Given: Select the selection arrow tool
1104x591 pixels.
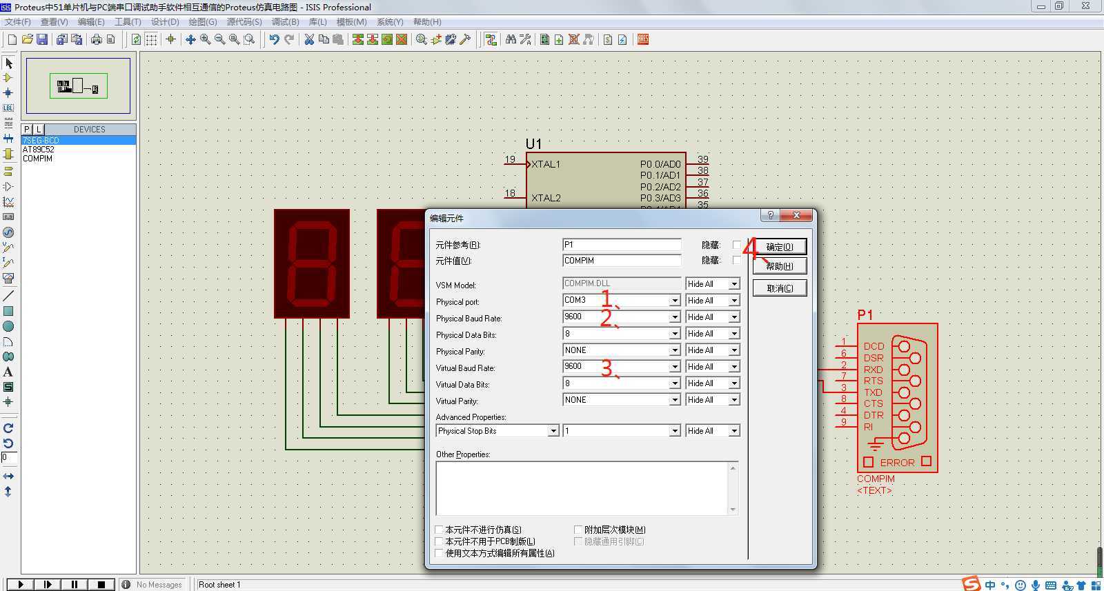Looking at the screenshot, I should (x=8, y=63).
